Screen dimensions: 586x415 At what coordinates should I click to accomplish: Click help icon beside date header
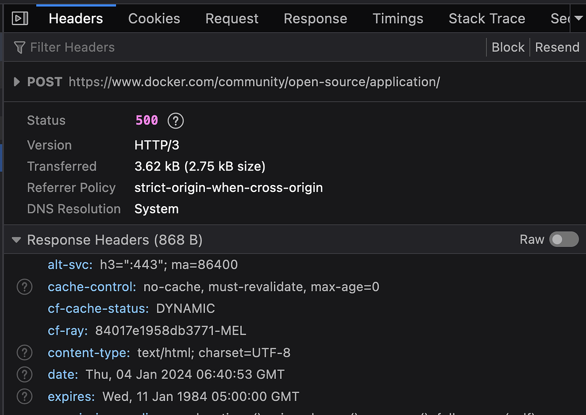tap(24, 374)
